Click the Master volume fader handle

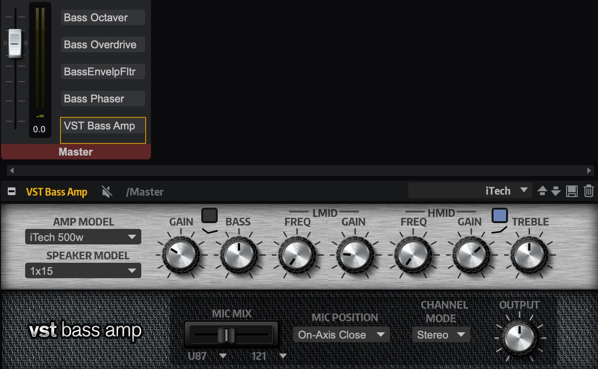(15, 43)
